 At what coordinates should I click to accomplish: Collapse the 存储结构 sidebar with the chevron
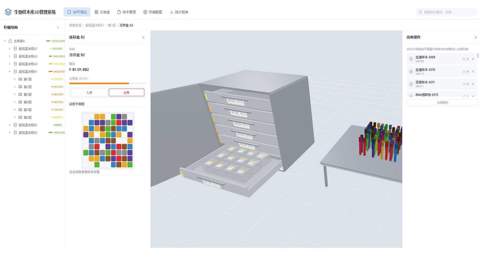pyautogui.click(x=58, y=28)
